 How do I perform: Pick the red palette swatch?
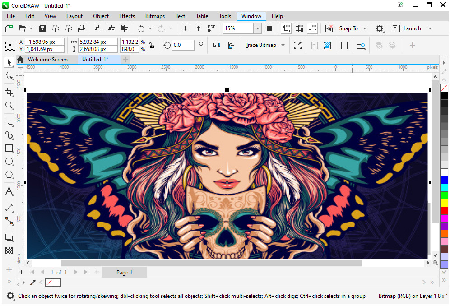point(444,210)
